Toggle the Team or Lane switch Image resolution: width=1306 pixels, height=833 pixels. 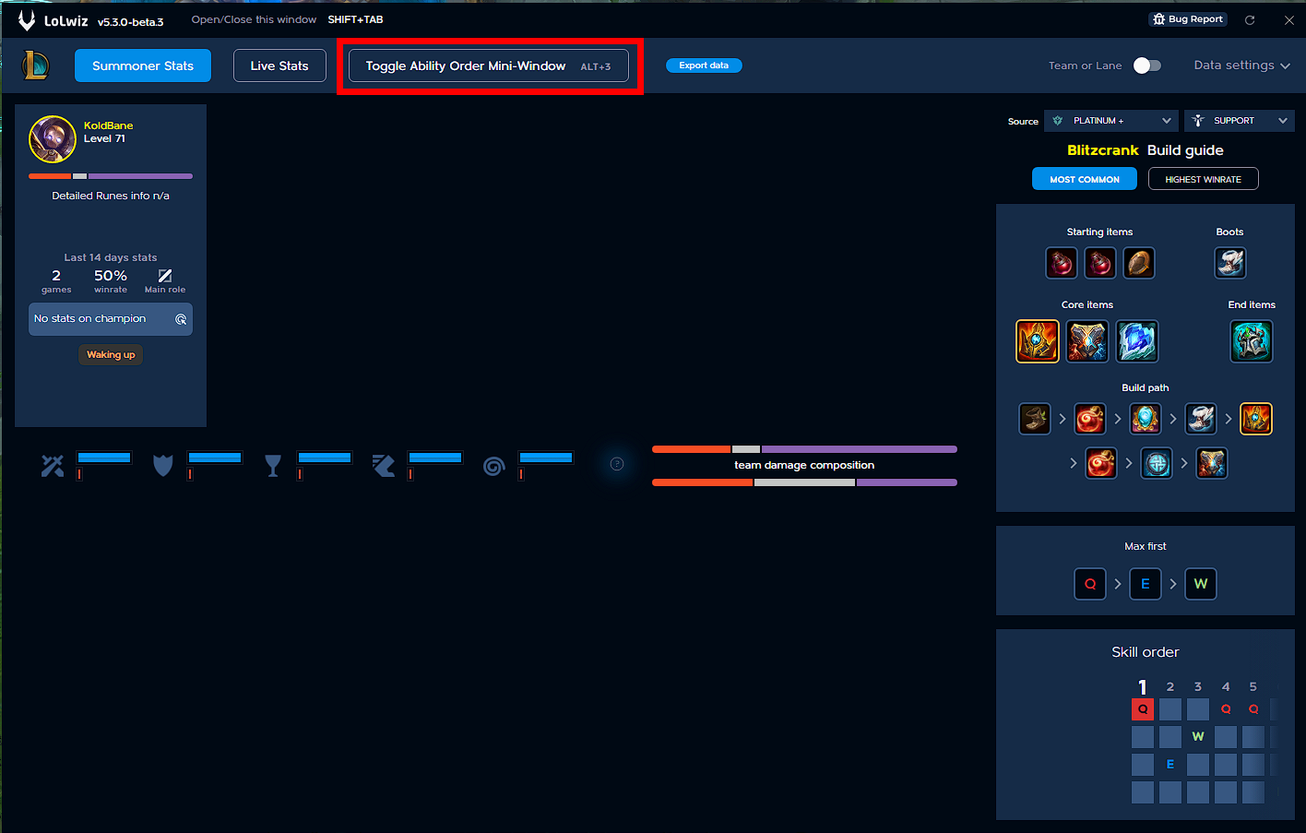click(x=1147, y=65)
